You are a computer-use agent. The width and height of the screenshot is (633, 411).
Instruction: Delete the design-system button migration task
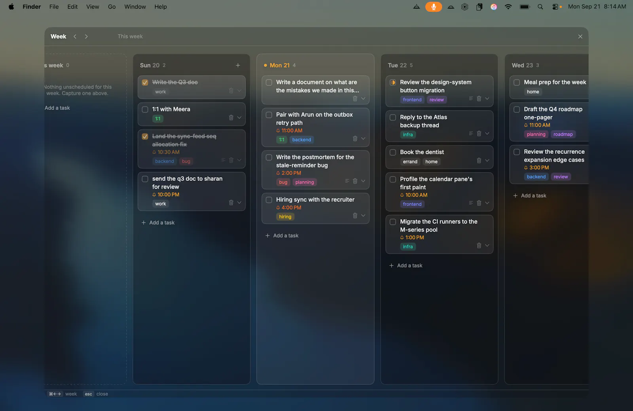pos(479,98)
